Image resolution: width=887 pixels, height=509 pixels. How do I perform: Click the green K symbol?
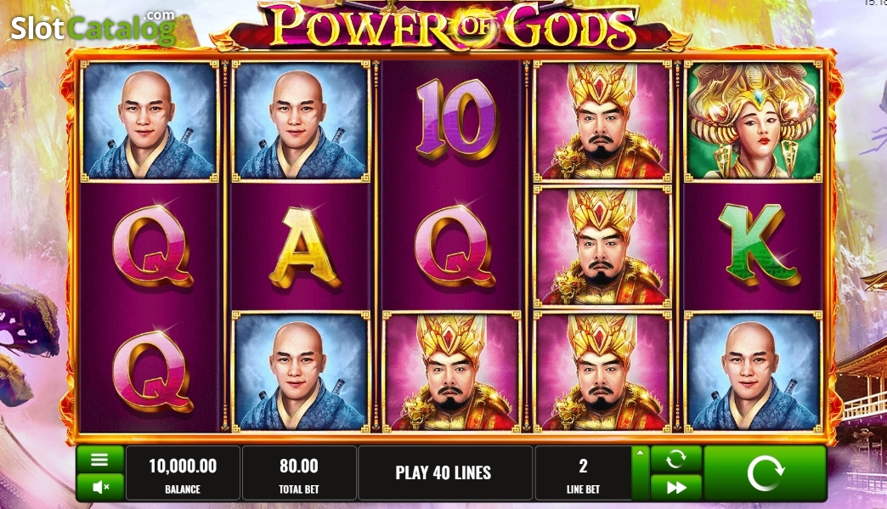tap(759, 245)
